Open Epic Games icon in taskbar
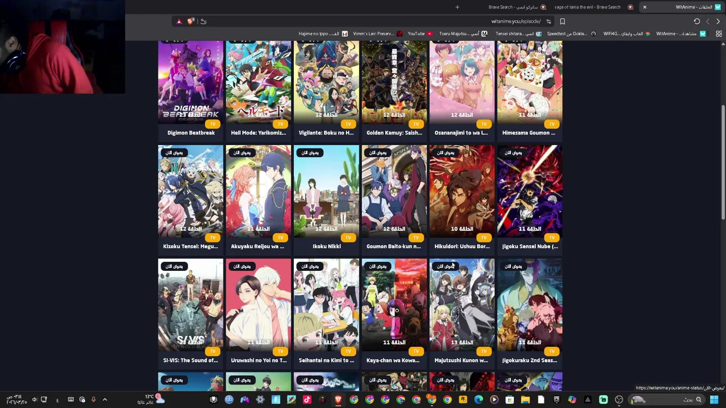The image size is (726, 408). pyautogui.click(x=556, y=399)
